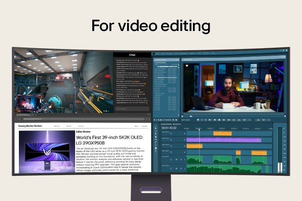Solo the first audio track (S)
Viewport: 302px width, 201px height.
coord(181,160)
